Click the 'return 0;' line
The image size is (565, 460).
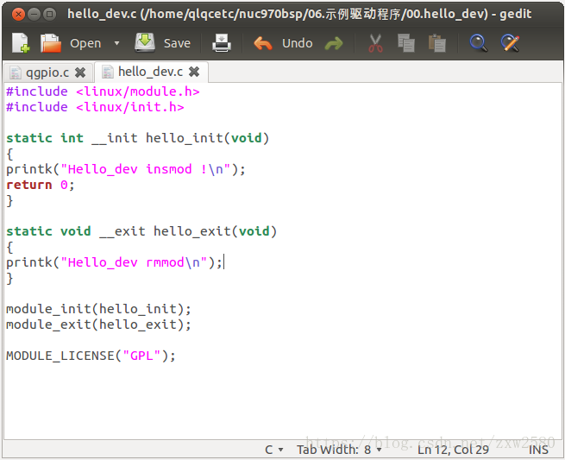point(41,185)
